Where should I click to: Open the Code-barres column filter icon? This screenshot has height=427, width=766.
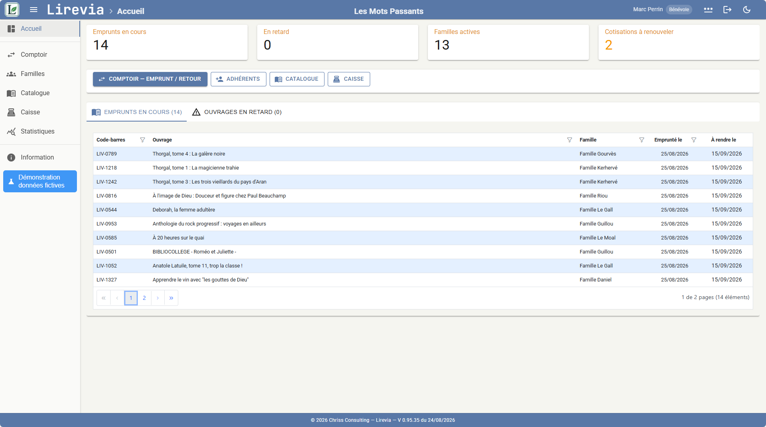point(143,140)
